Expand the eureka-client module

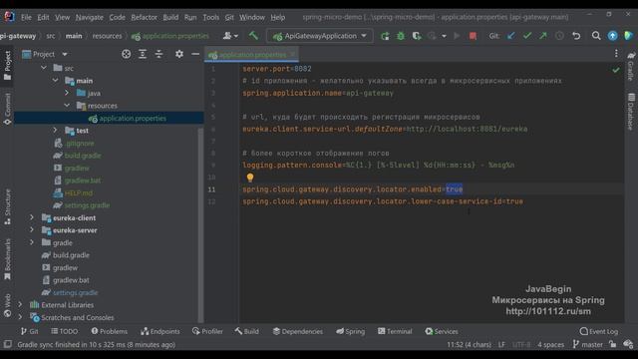[32, 217]
